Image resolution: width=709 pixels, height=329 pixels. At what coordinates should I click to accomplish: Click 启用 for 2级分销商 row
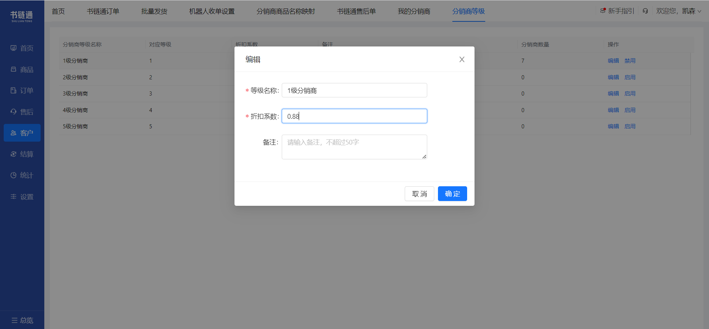(x=630, y=77)
